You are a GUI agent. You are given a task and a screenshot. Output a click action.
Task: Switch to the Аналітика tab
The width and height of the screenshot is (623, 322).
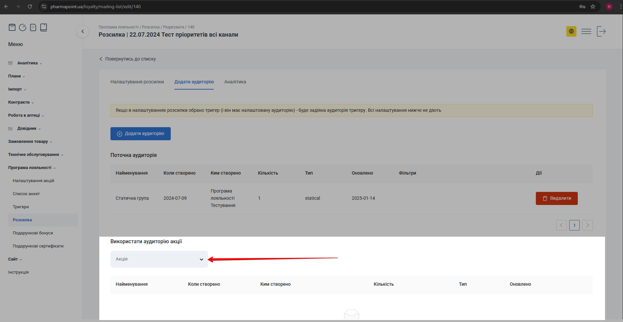[235, 82]
